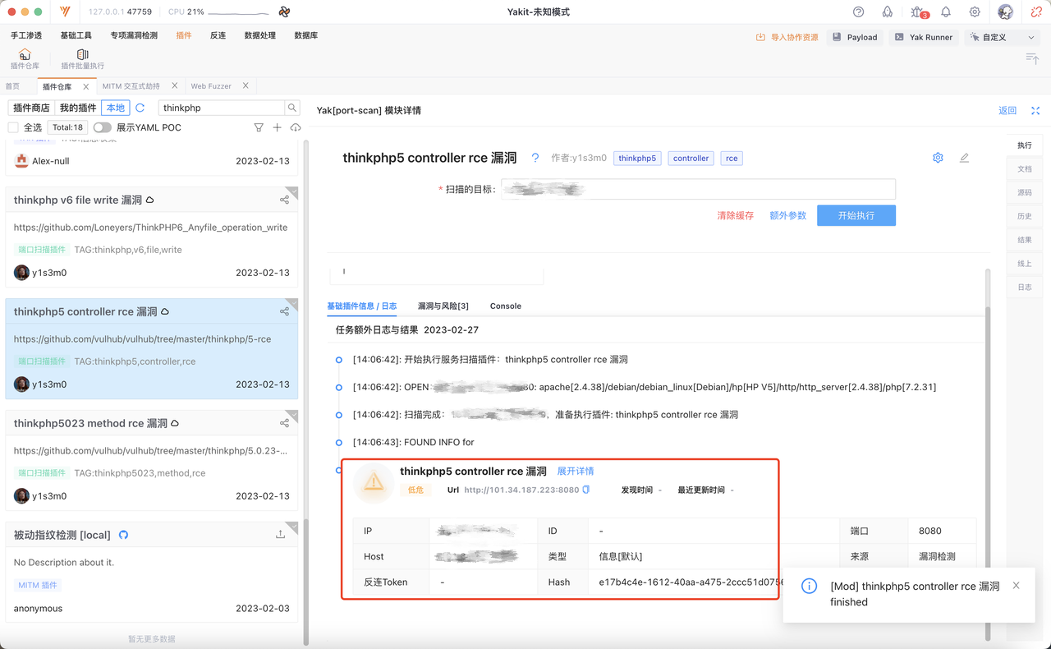Click the pinwheel engine status icon
This screenshot has width=1051, height=649.
pos(284,12)
